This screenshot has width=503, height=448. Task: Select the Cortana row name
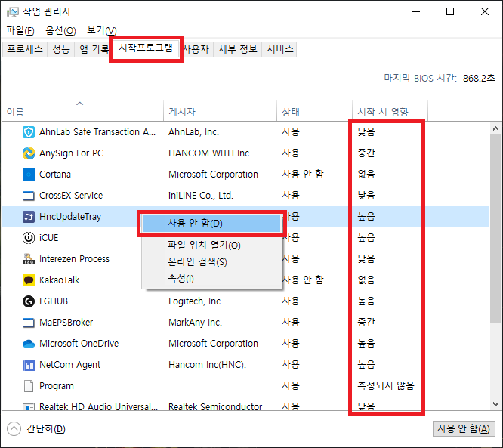click(55, 175)
